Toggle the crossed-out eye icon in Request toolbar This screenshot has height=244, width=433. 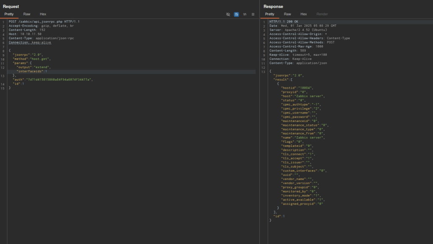[228, 14]
